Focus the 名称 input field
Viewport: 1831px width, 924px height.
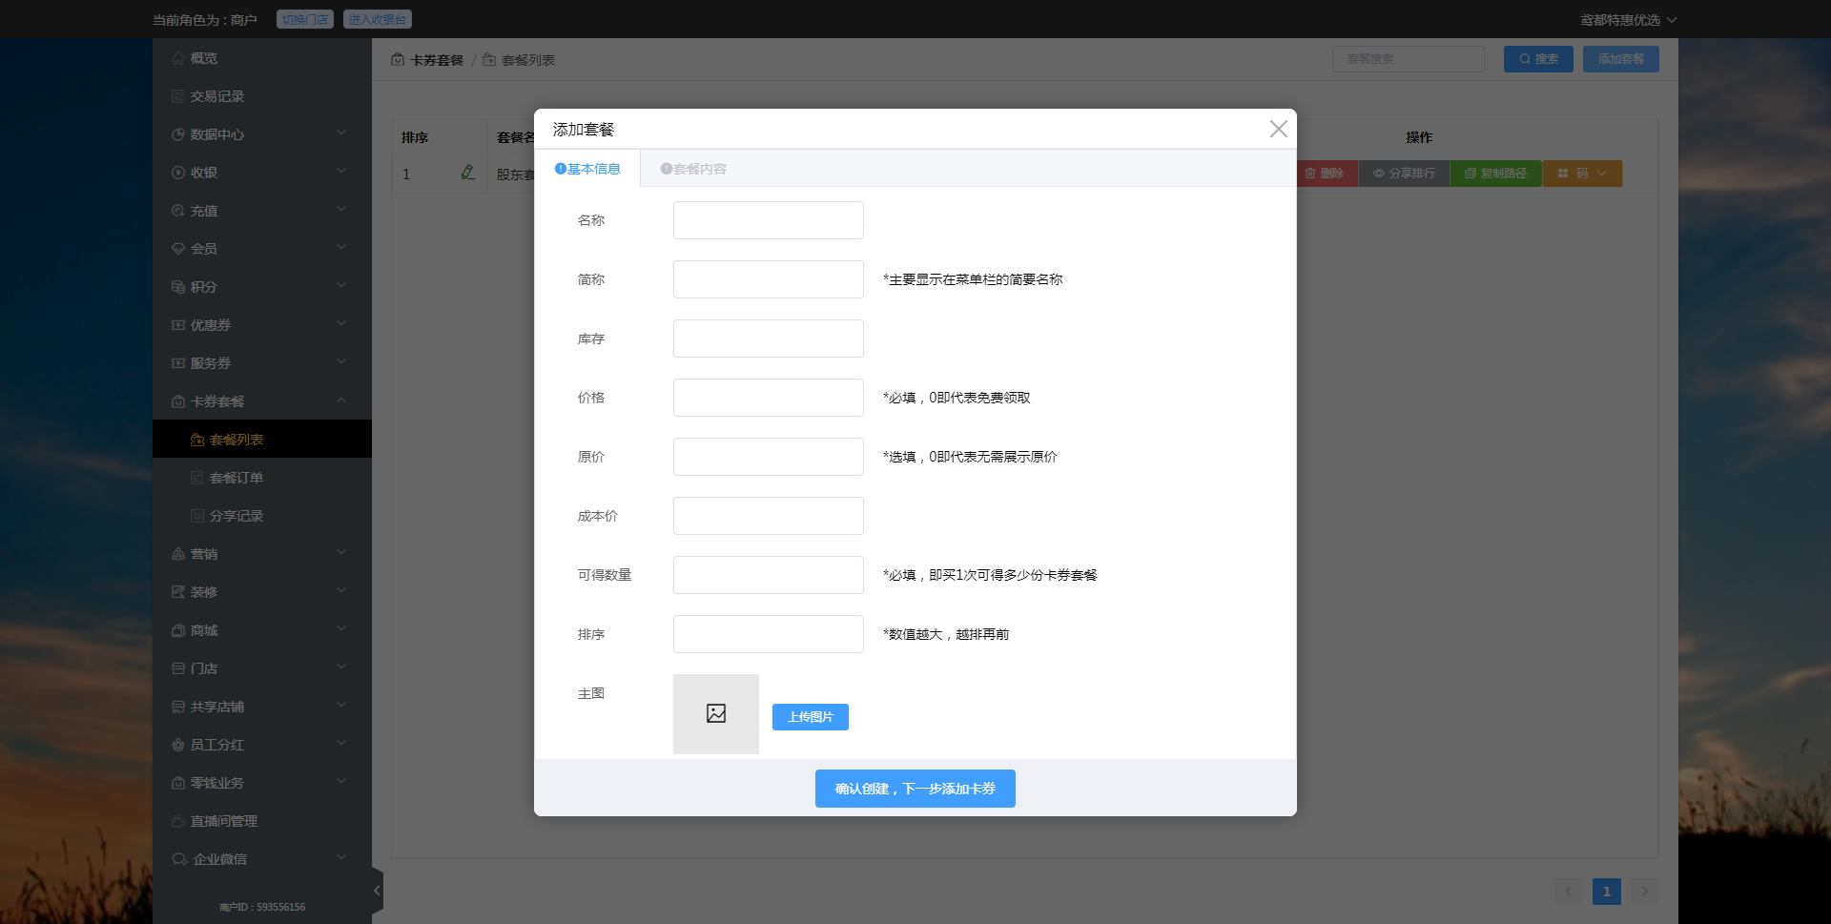pyautogui.click(x=769, y=220)
